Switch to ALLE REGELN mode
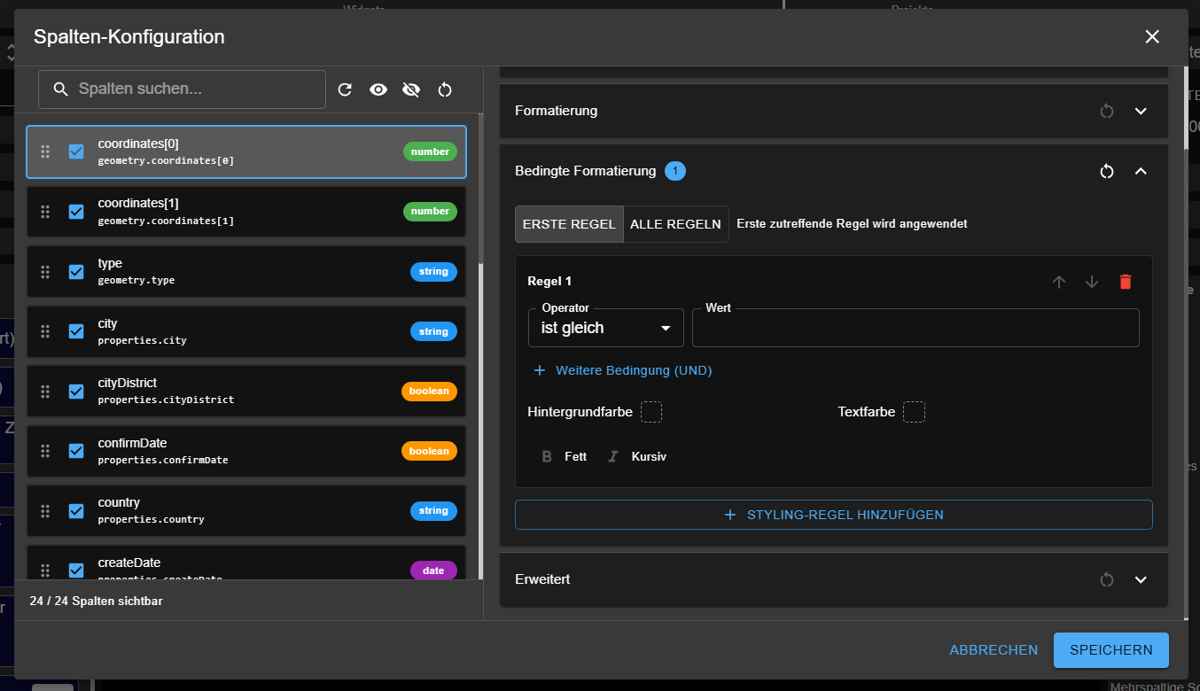 675,224
